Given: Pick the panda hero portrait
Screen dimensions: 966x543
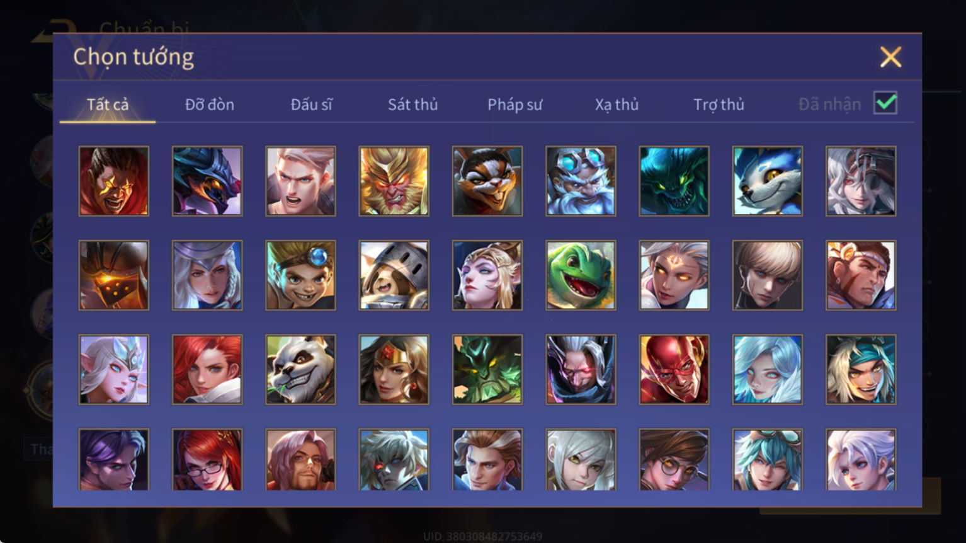Looking at the screenshot, I should click(300, 369).
